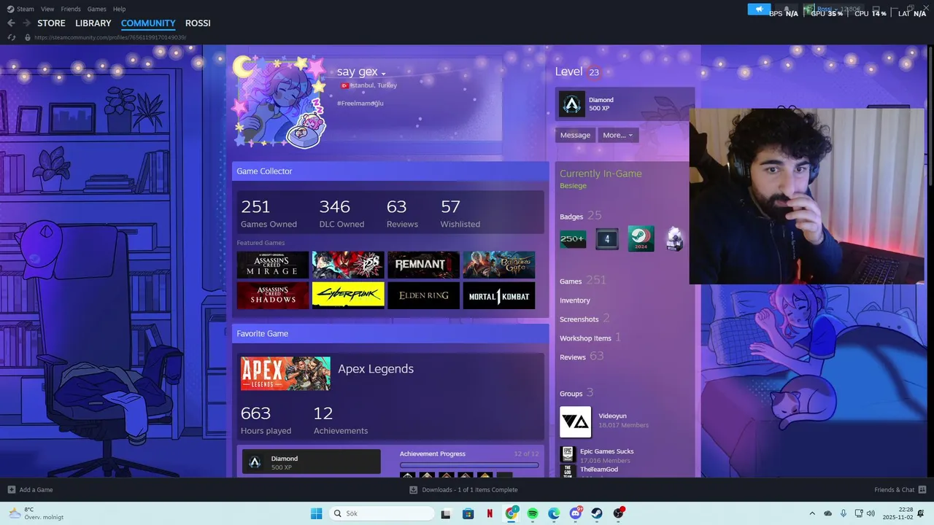The image size is (934, 525).
Task: Switch to Chrome on the taskbar
Action: pyautogui.click(x=512, y=513)
